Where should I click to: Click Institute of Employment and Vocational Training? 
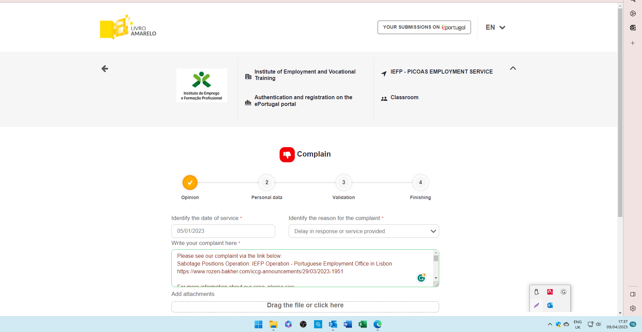click(x=305, y=75)
